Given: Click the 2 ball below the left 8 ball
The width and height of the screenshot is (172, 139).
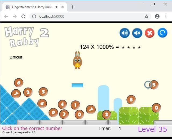Looking at the screenshot, I should click(28, 92).
